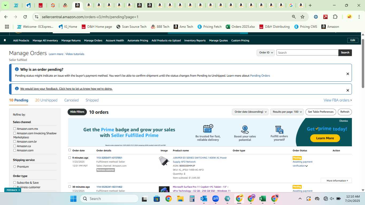Open Zoom app from the taskbar
This screenshot has width=365, height=205.
[x=216, y=199]
